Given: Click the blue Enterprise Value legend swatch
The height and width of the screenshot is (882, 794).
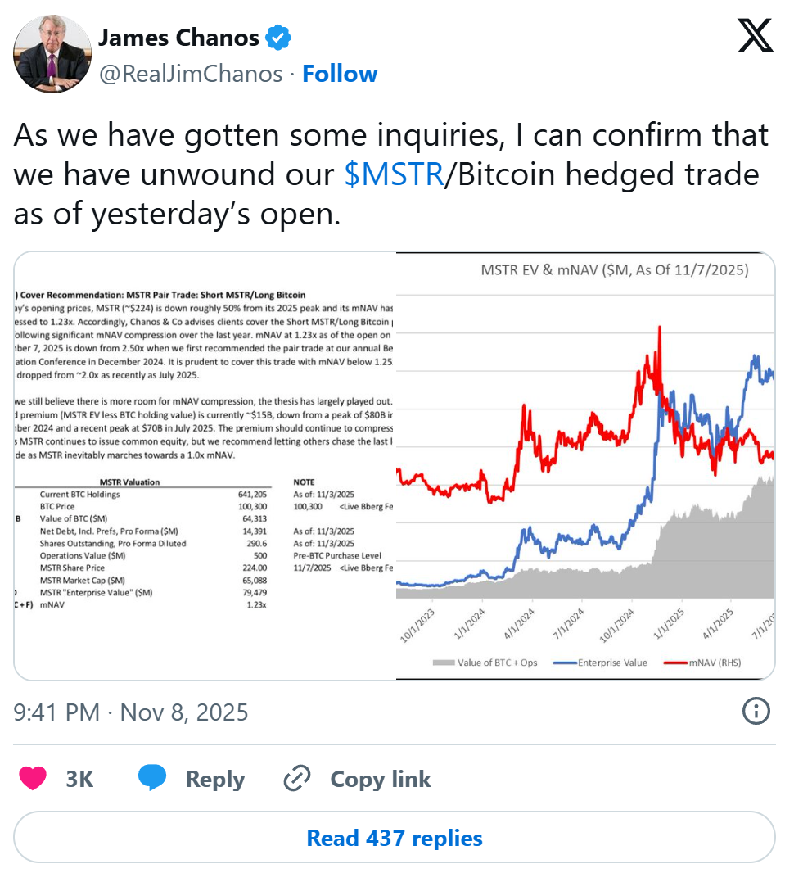Looking at the screenshot, I should coord(565,663).
